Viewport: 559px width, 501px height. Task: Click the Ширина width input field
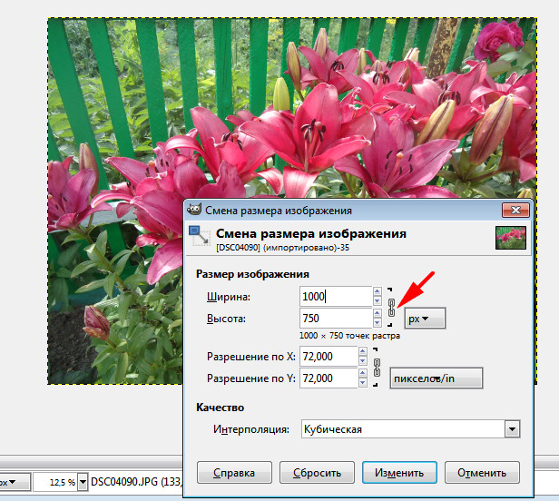[336, 296]
